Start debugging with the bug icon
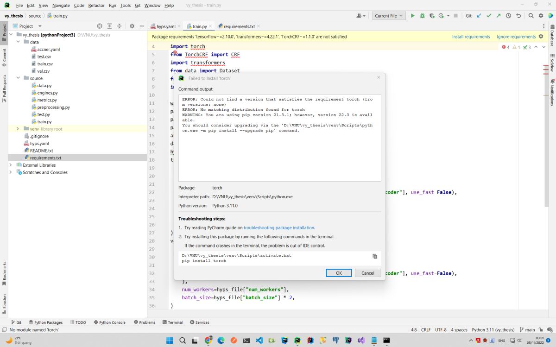This screenshot has width=556, height=347. [422, 16]
